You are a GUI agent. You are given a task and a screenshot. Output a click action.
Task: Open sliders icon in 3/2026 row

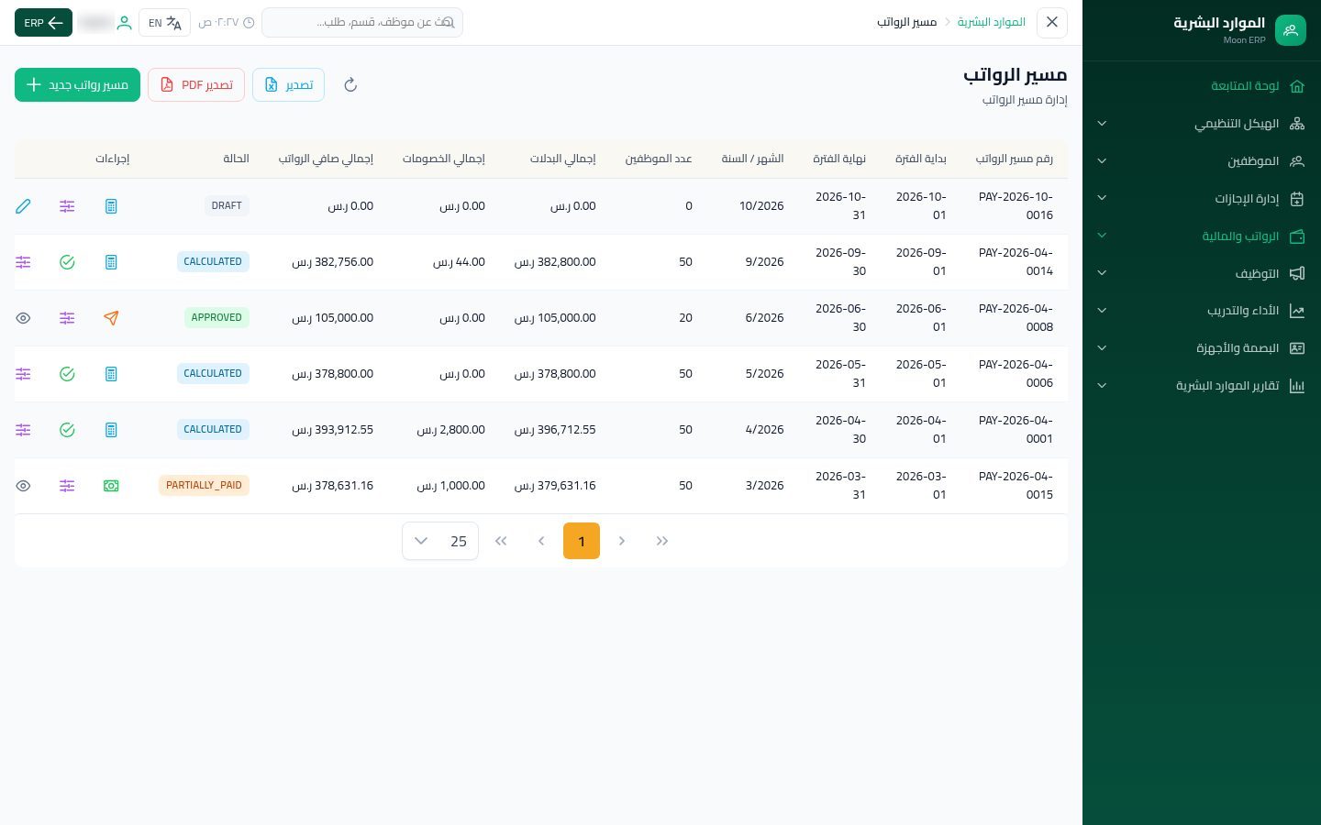coord(67,486)
